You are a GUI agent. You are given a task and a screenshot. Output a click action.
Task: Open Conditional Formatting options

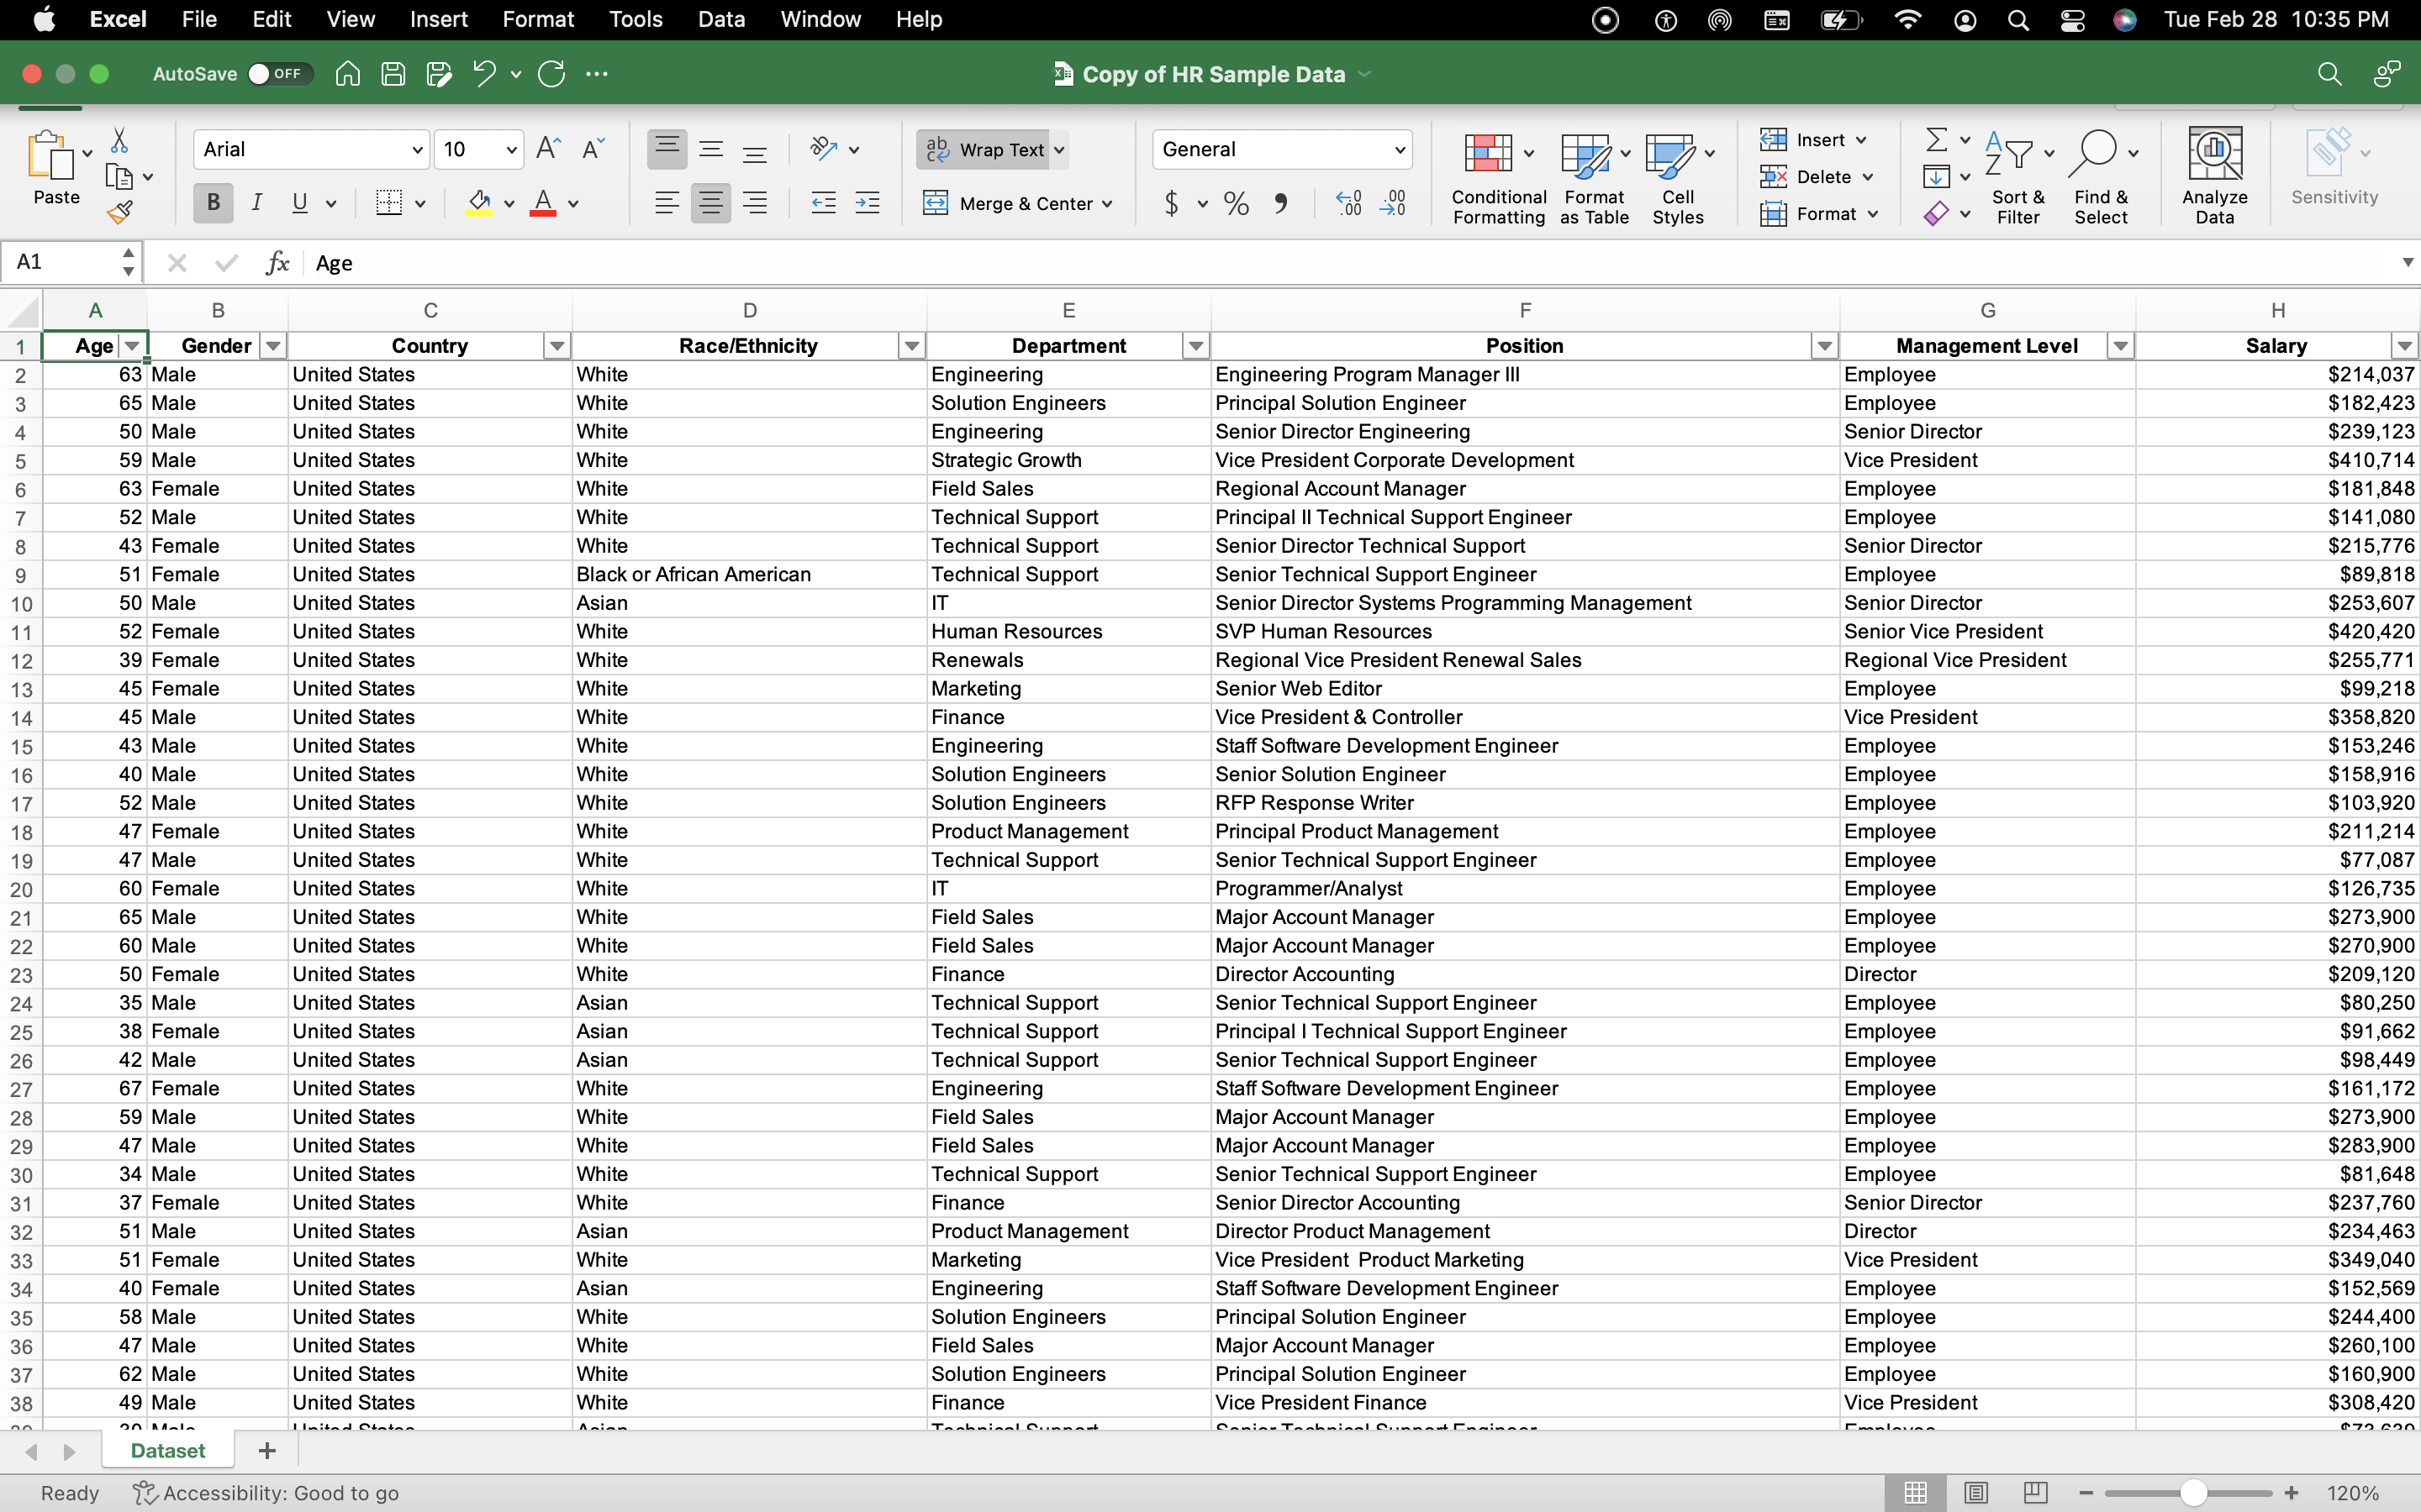point(1495,176)
